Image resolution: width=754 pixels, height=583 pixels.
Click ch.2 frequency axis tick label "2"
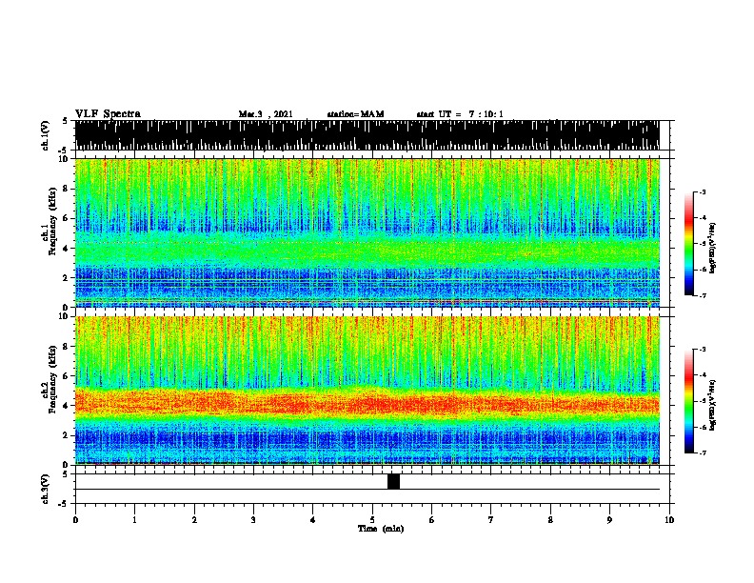67,435
